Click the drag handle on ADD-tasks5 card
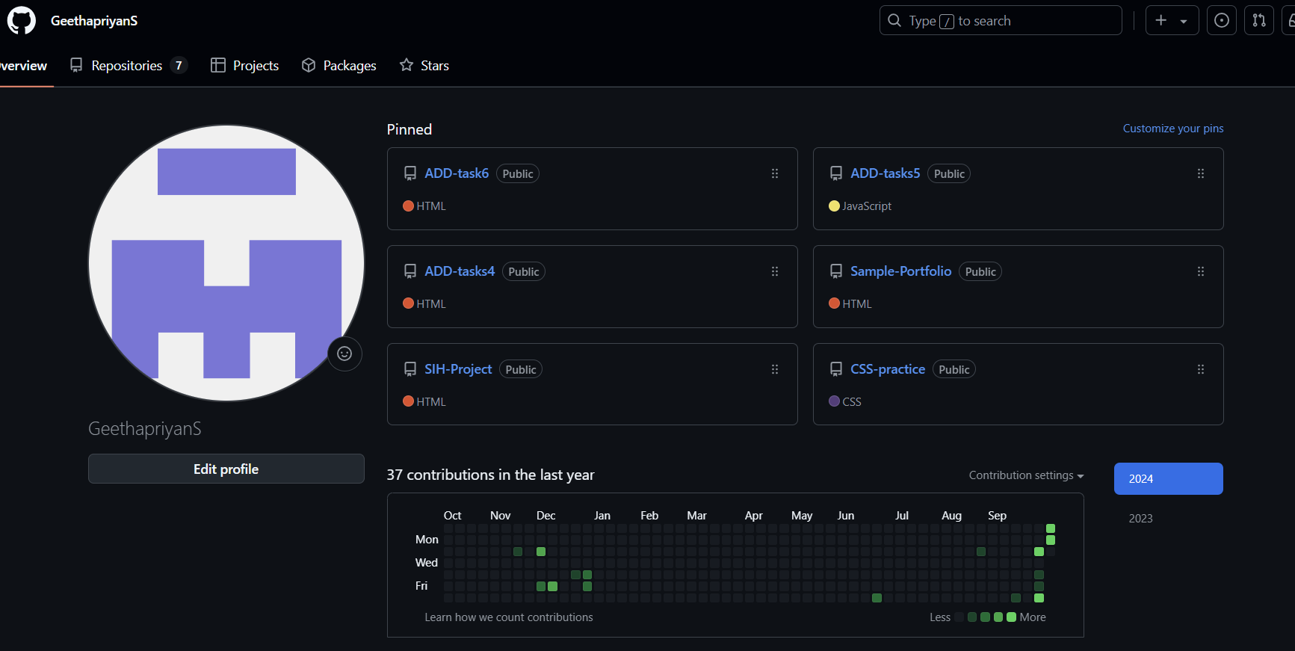This screenshot has width=1295, height=651. [1201, 173]
